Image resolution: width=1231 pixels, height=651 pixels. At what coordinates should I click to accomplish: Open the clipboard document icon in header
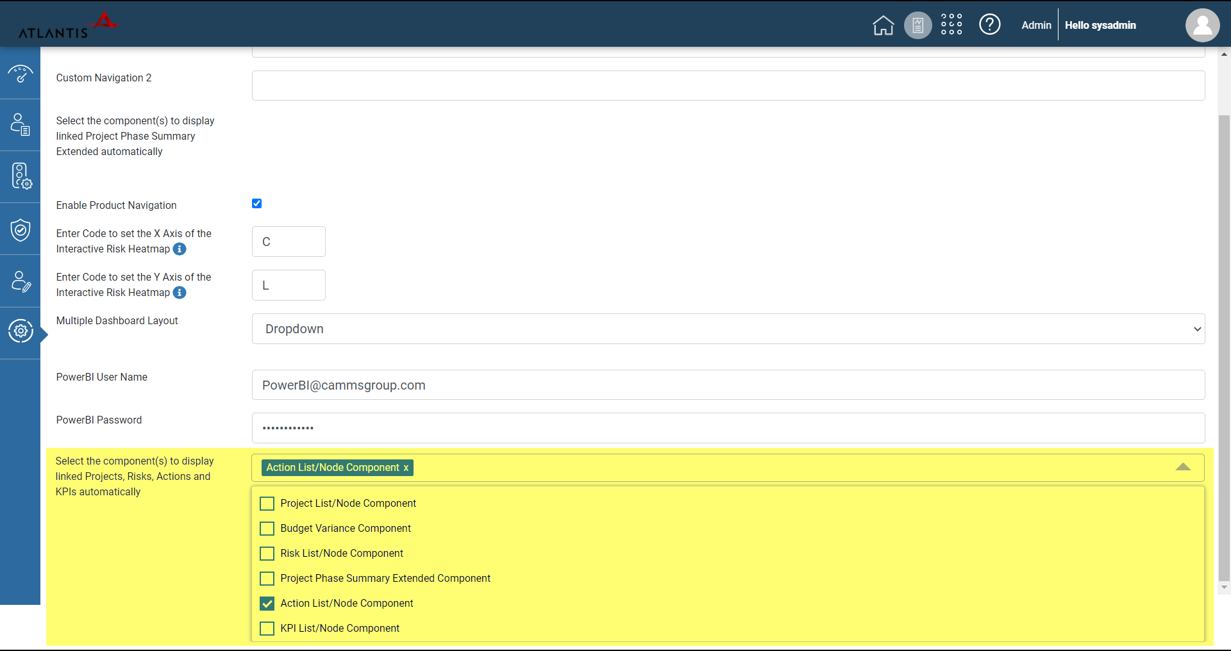click(917, 26)
